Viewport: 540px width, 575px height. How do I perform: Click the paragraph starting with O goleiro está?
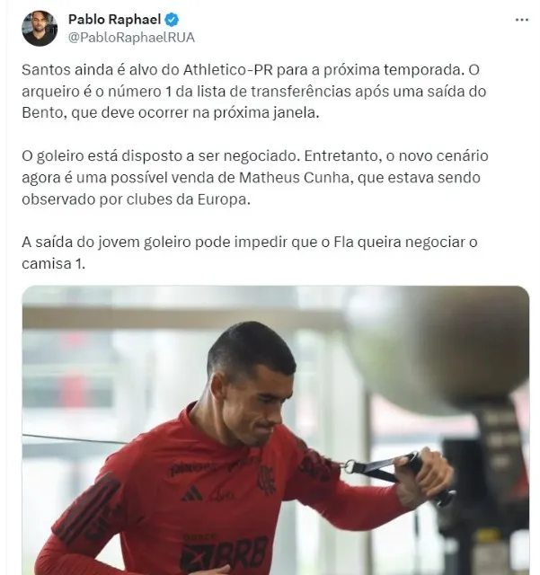click(x=255, y=178)
